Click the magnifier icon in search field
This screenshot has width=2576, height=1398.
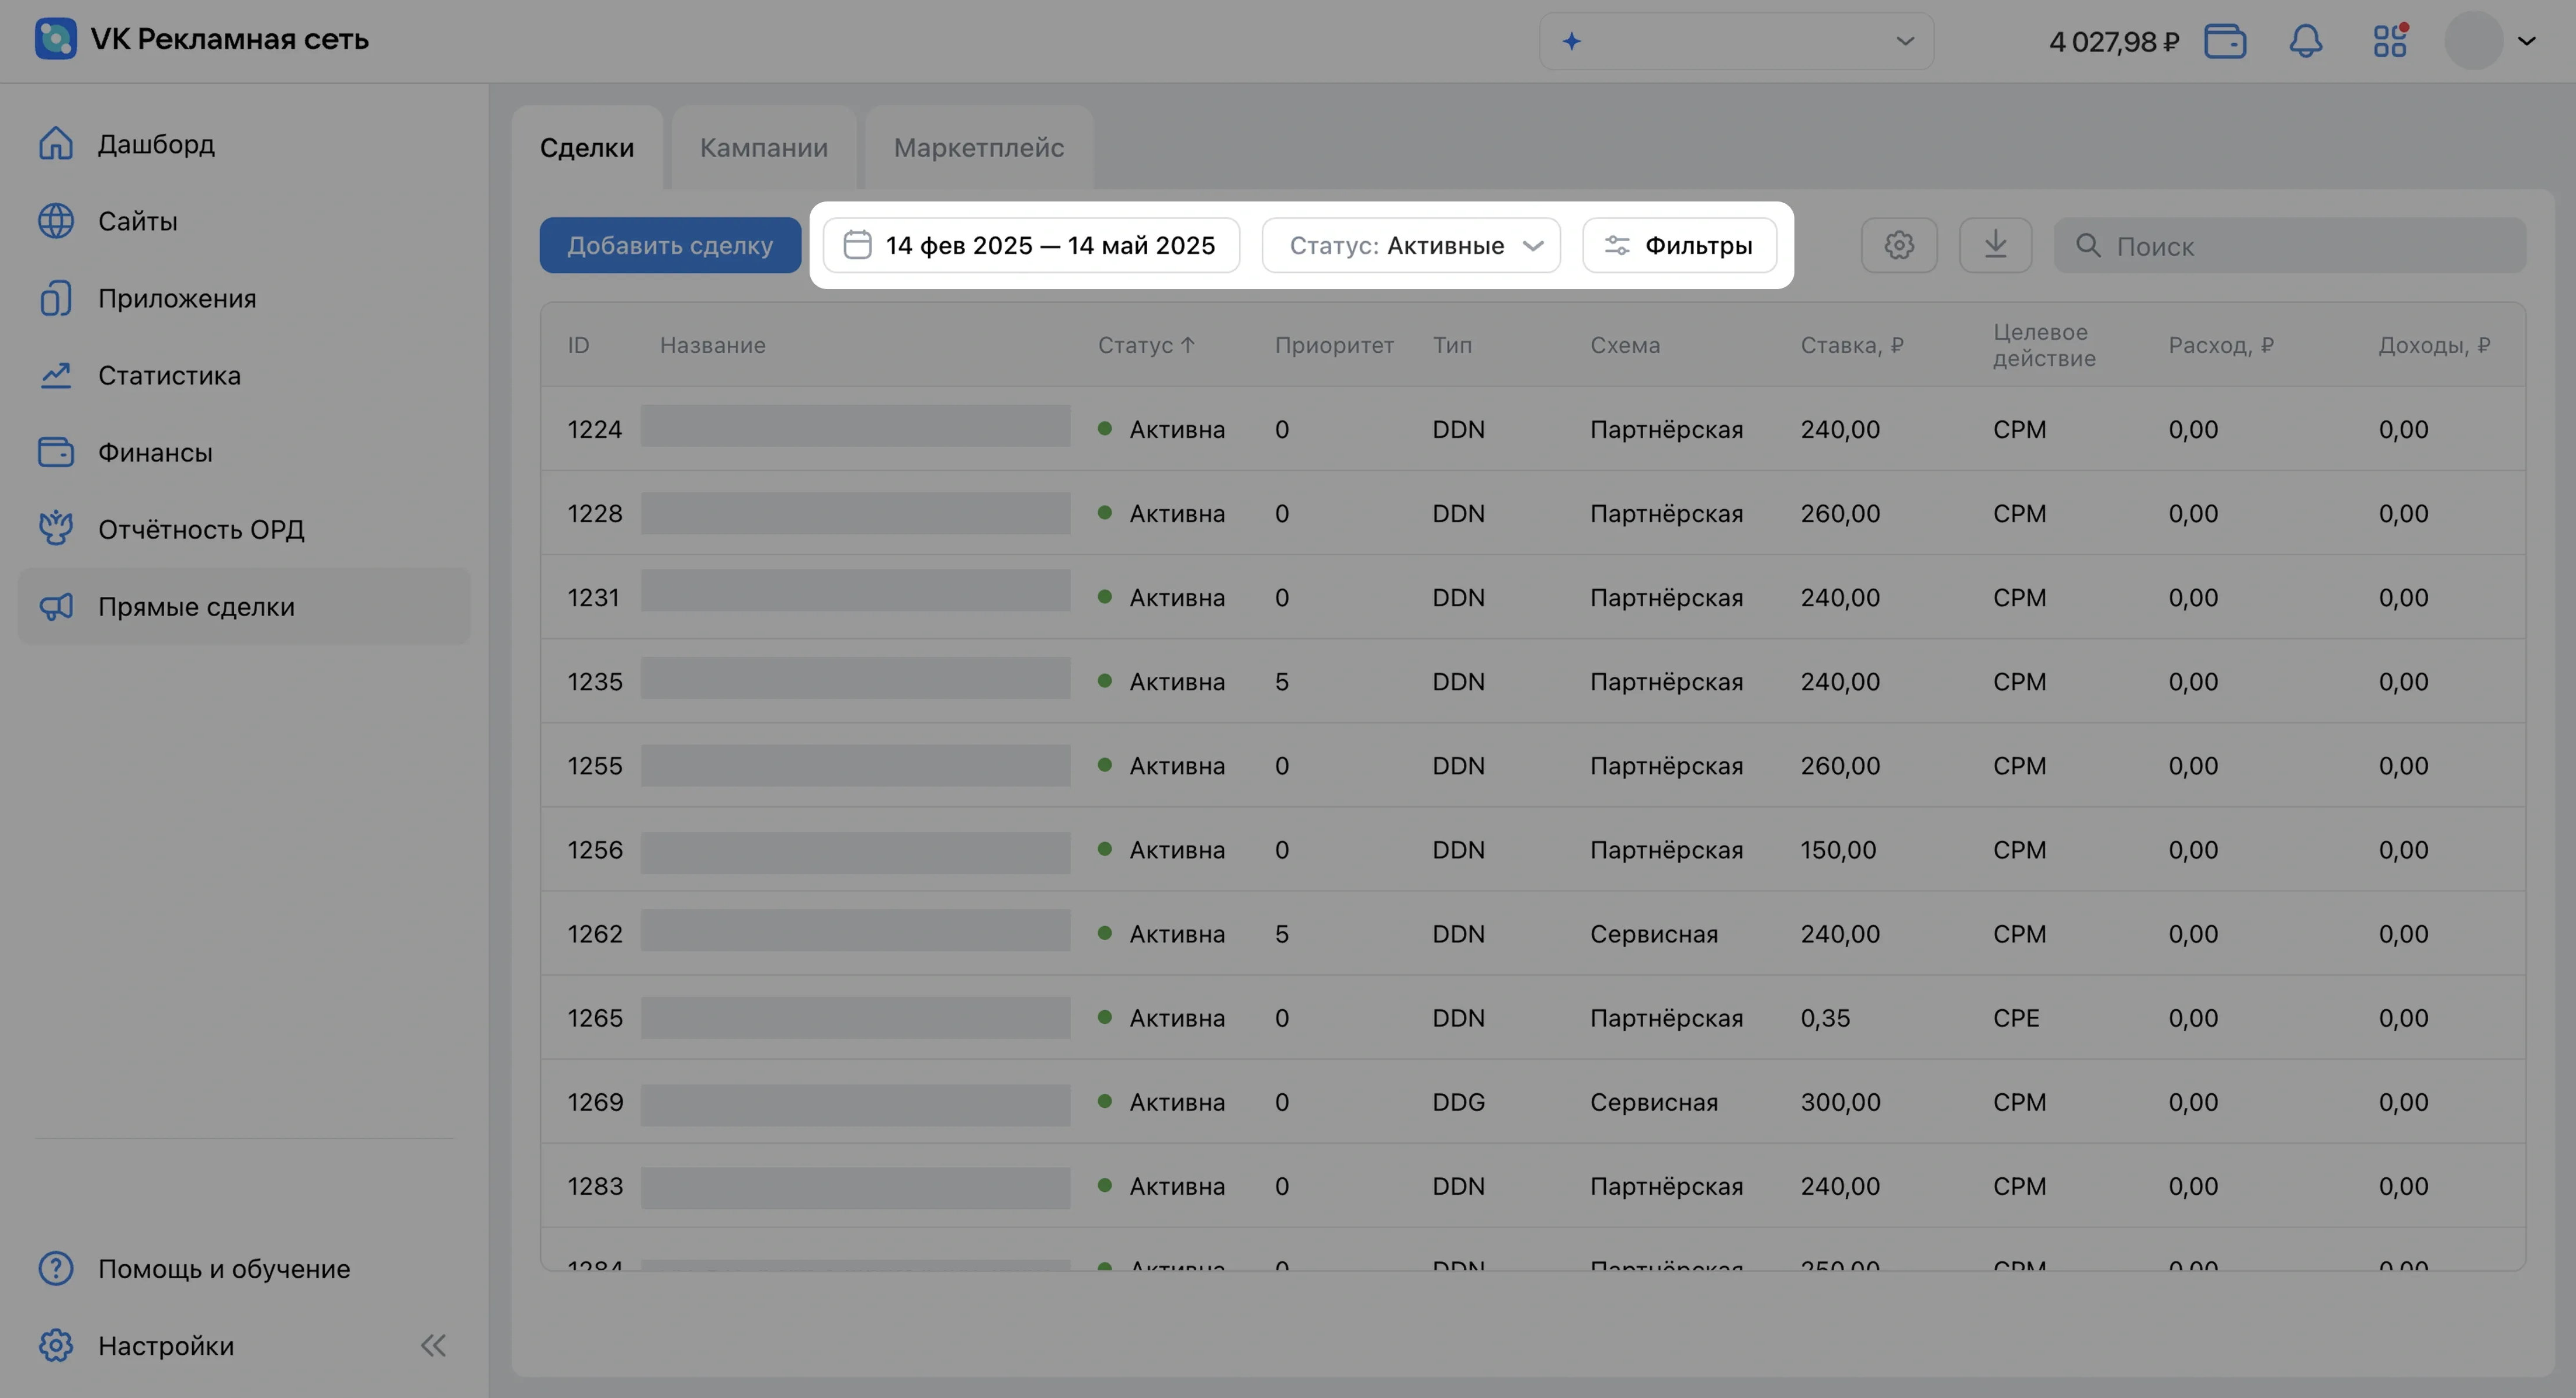pos(2088,245)
